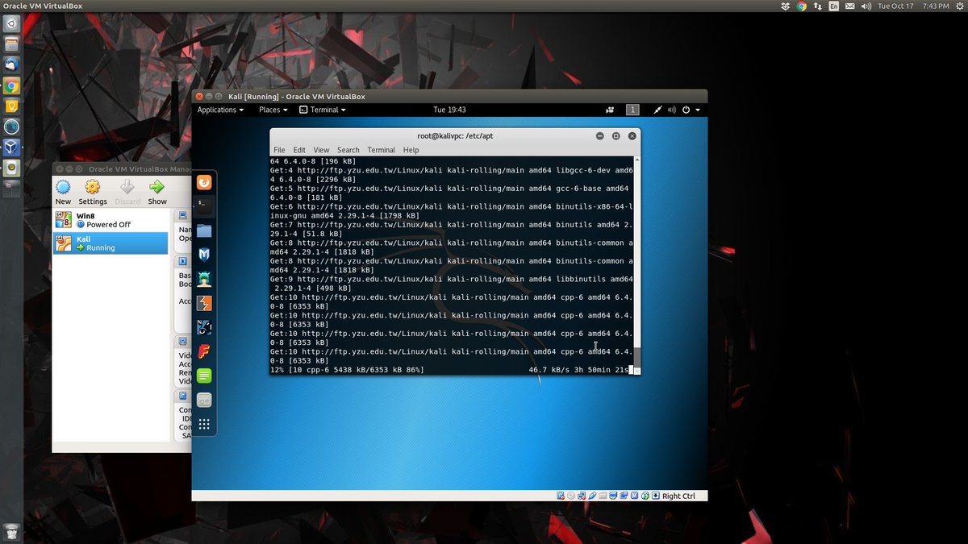Open Edit menu in Kali terminal
Viewport: 968px width, 544px height.
click(x=299, y=150)
